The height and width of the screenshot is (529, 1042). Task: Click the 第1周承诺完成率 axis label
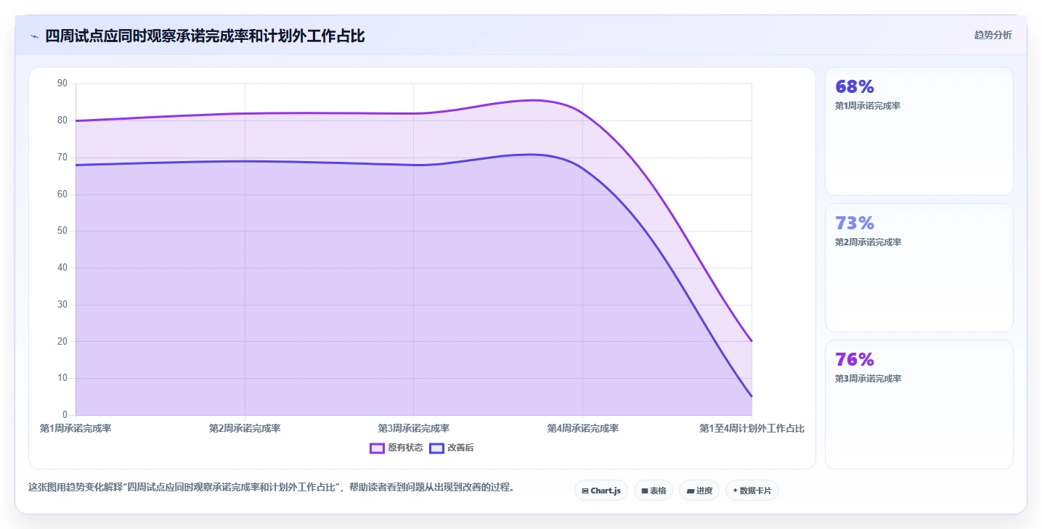[x=76, y=429]
